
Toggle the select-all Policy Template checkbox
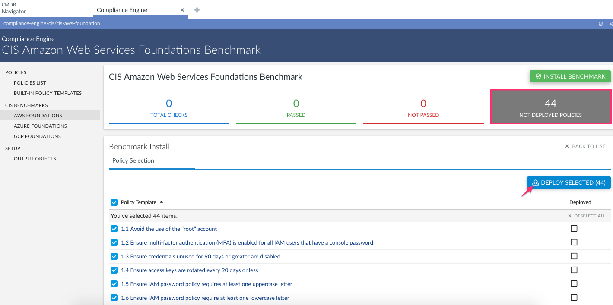[114, 202]
